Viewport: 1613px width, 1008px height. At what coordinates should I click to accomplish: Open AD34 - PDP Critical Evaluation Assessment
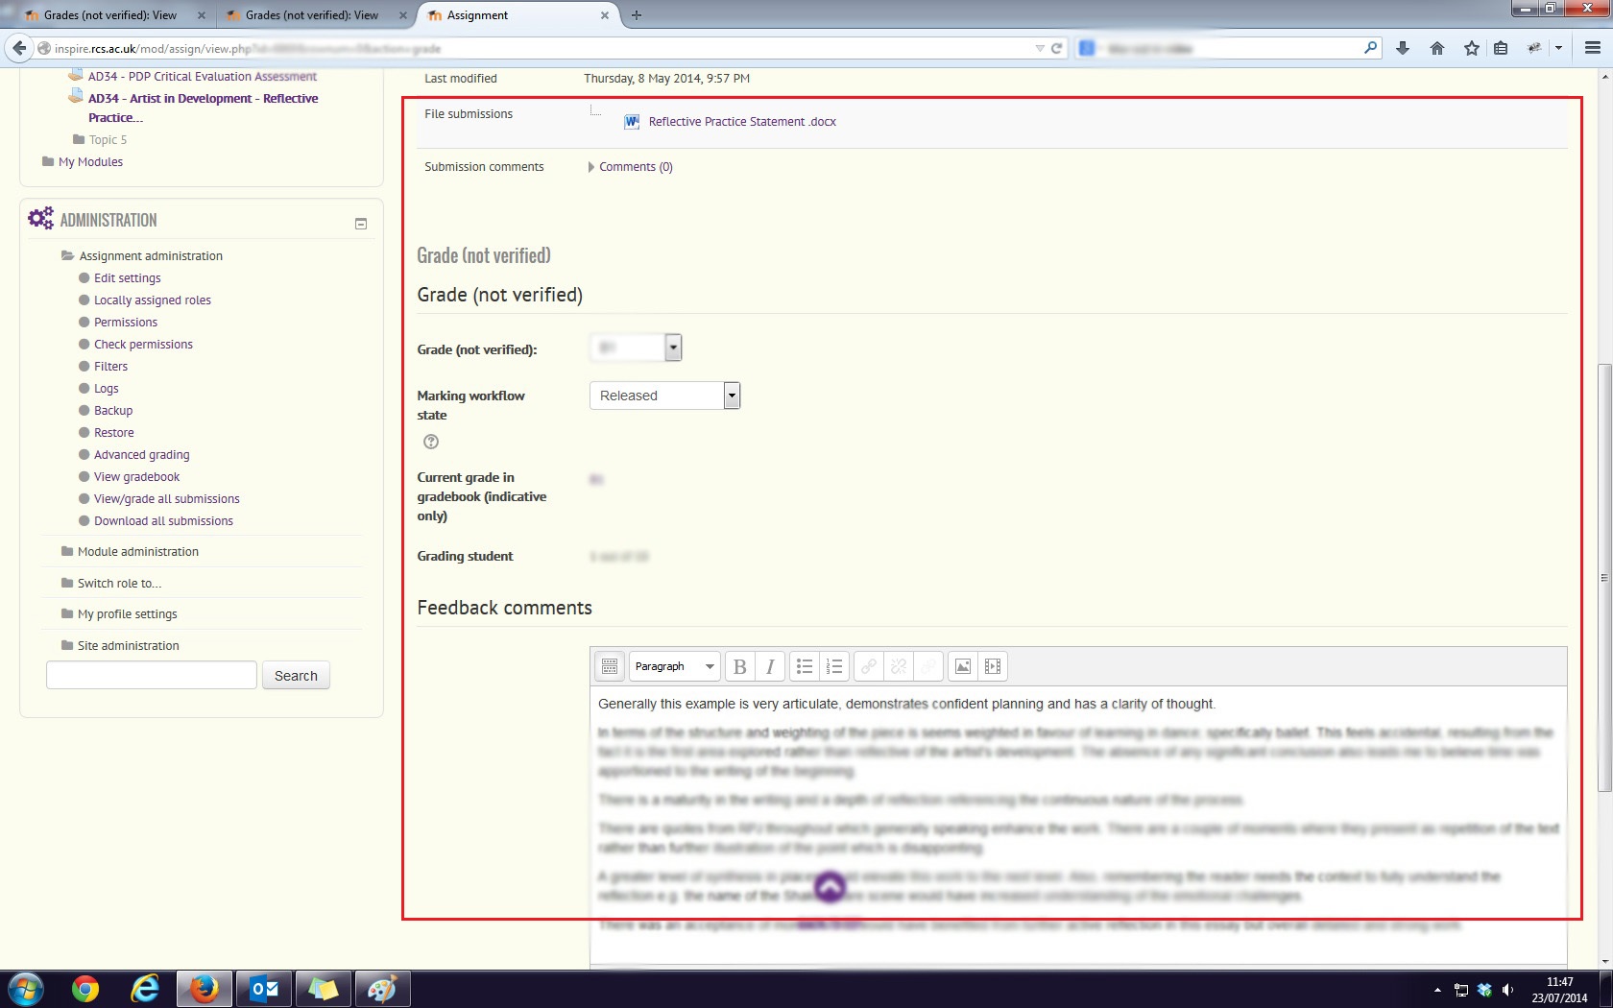(203, 77)
